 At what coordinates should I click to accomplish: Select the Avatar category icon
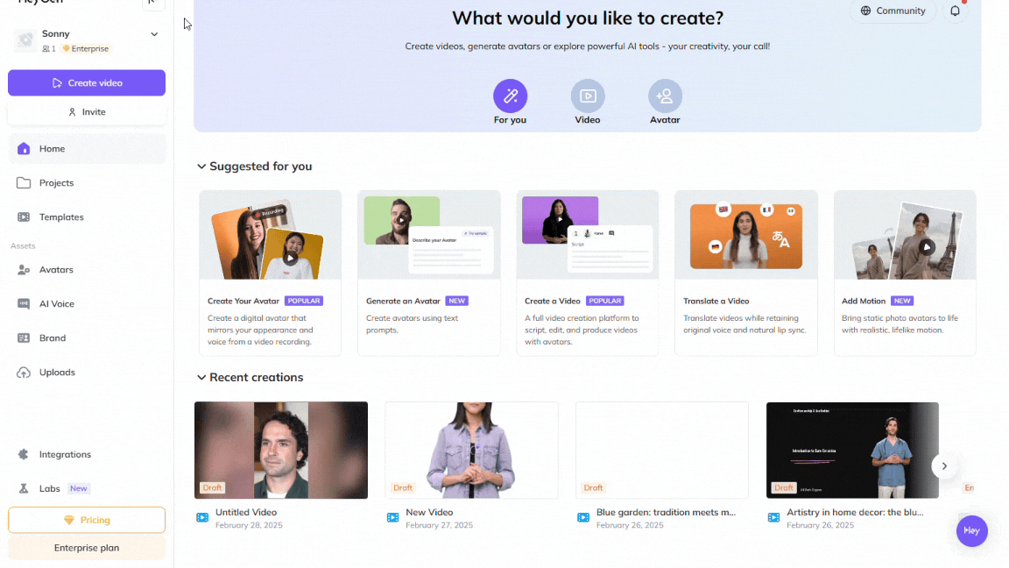point(665,96)
